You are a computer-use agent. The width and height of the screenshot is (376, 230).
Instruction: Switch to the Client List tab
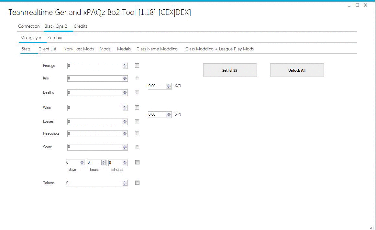pos(48,49)
